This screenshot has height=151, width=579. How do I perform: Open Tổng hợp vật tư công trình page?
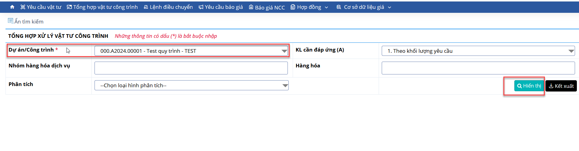point(102,7)
